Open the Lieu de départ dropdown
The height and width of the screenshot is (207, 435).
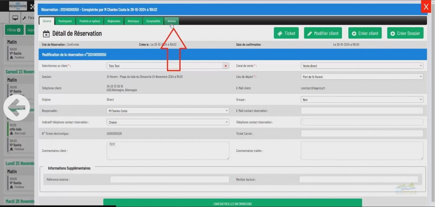click(362, 77)
